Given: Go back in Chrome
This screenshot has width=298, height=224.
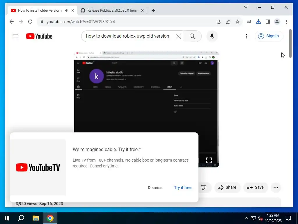Looking at the screenshot, I should point(12,22).
